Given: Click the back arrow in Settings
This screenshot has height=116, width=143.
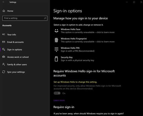Looking at the screenshot, I should click(4, 2).
